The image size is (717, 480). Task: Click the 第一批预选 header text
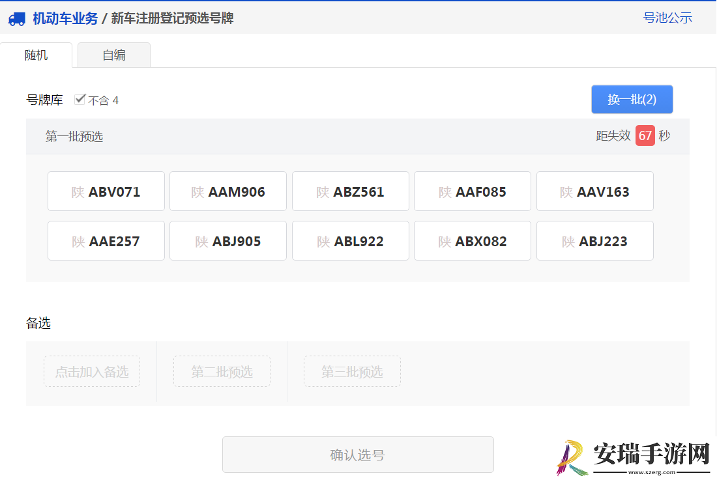click(x=74, y=137)
